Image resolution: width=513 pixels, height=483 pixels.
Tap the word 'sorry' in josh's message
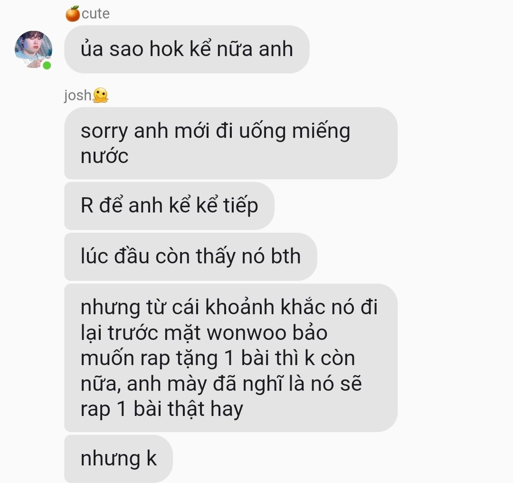pyautogui.click(x=104, y=132)
